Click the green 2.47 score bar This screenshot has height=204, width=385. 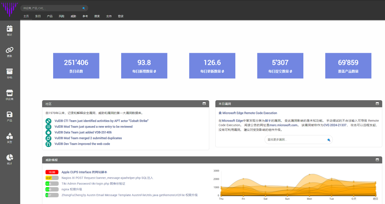pyautogui.click(x=52, y=195)
